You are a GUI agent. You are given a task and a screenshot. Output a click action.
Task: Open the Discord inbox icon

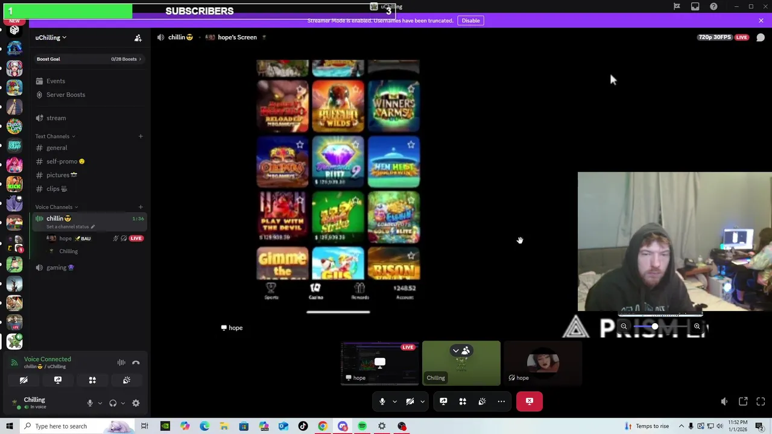695,7
